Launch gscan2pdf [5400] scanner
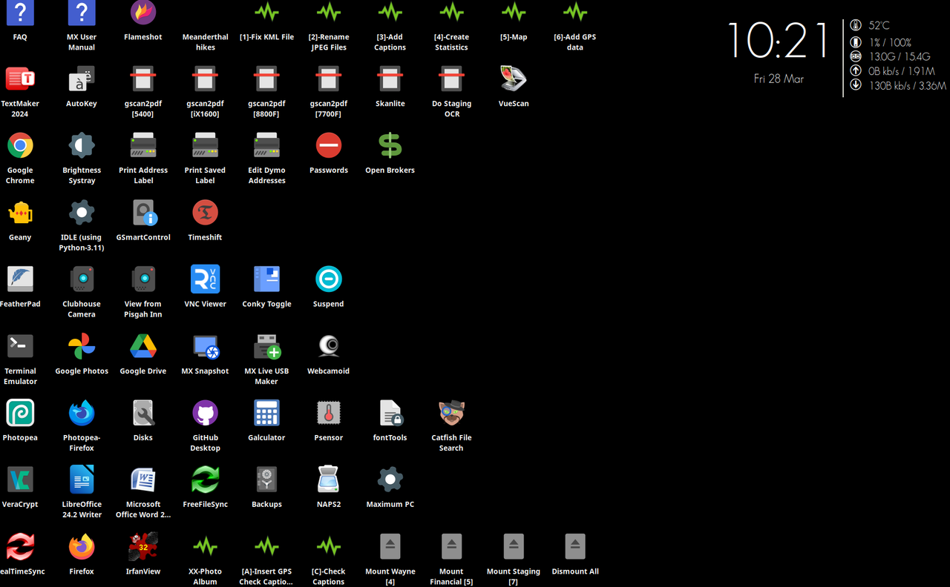 (x=143, y=79)
